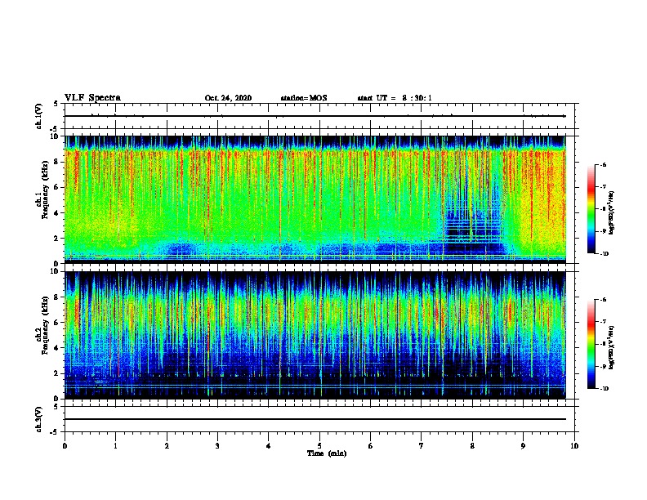Select the date "Oct. 24, 2020"
The image size is (647, 500).
point(228,98)
